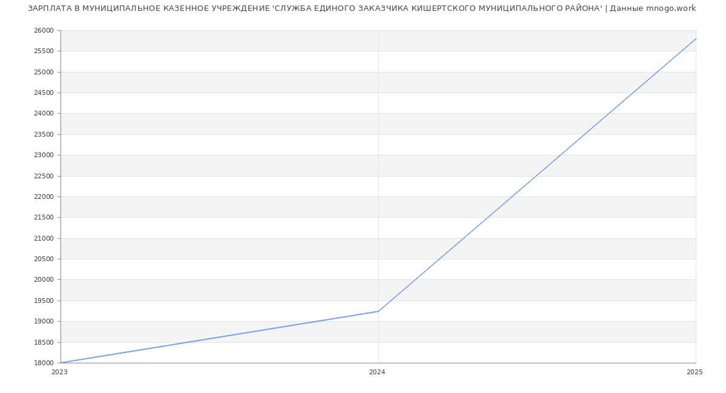This screenshot has width=726, height=393.
Task: Click the 22000 y-axis label
Action: click(x=44, y=197)
